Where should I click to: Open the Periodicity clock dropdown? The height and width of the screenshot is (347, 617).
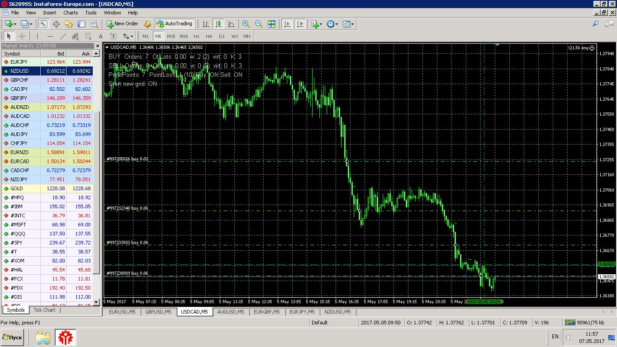[x=332, y=24]
